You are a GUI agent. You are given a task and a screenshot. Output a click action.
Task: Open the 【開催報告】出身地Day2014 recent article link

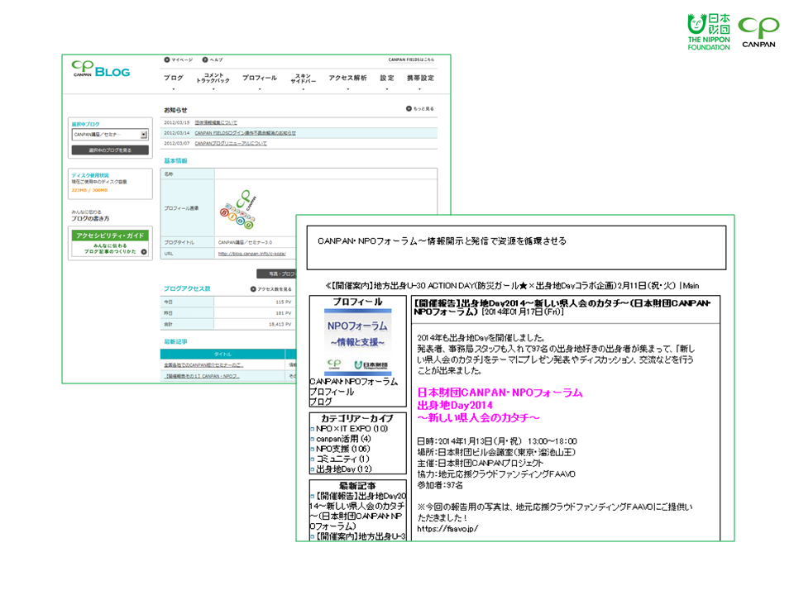pyautogui.click(x=357, y=511)
